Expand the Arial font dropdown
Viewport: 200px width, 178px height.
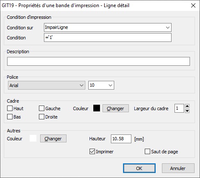pos(46,85)
